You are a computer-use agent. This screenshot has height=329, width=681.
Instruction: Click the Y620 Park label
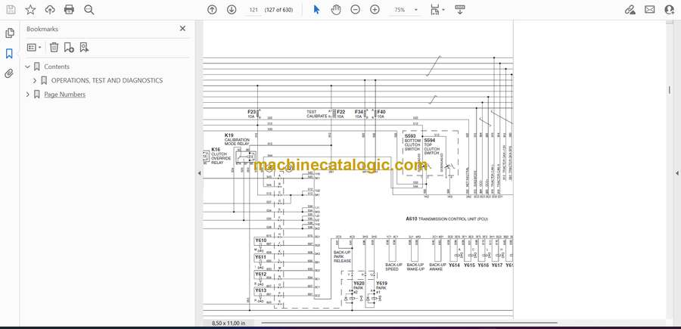359,287
